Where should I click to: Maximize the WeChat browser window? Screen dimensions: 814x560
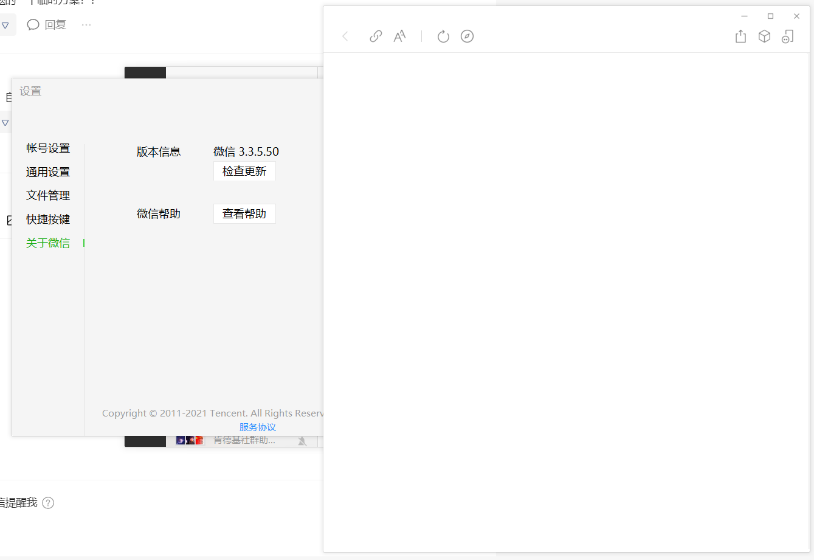[x=770, y=16]
